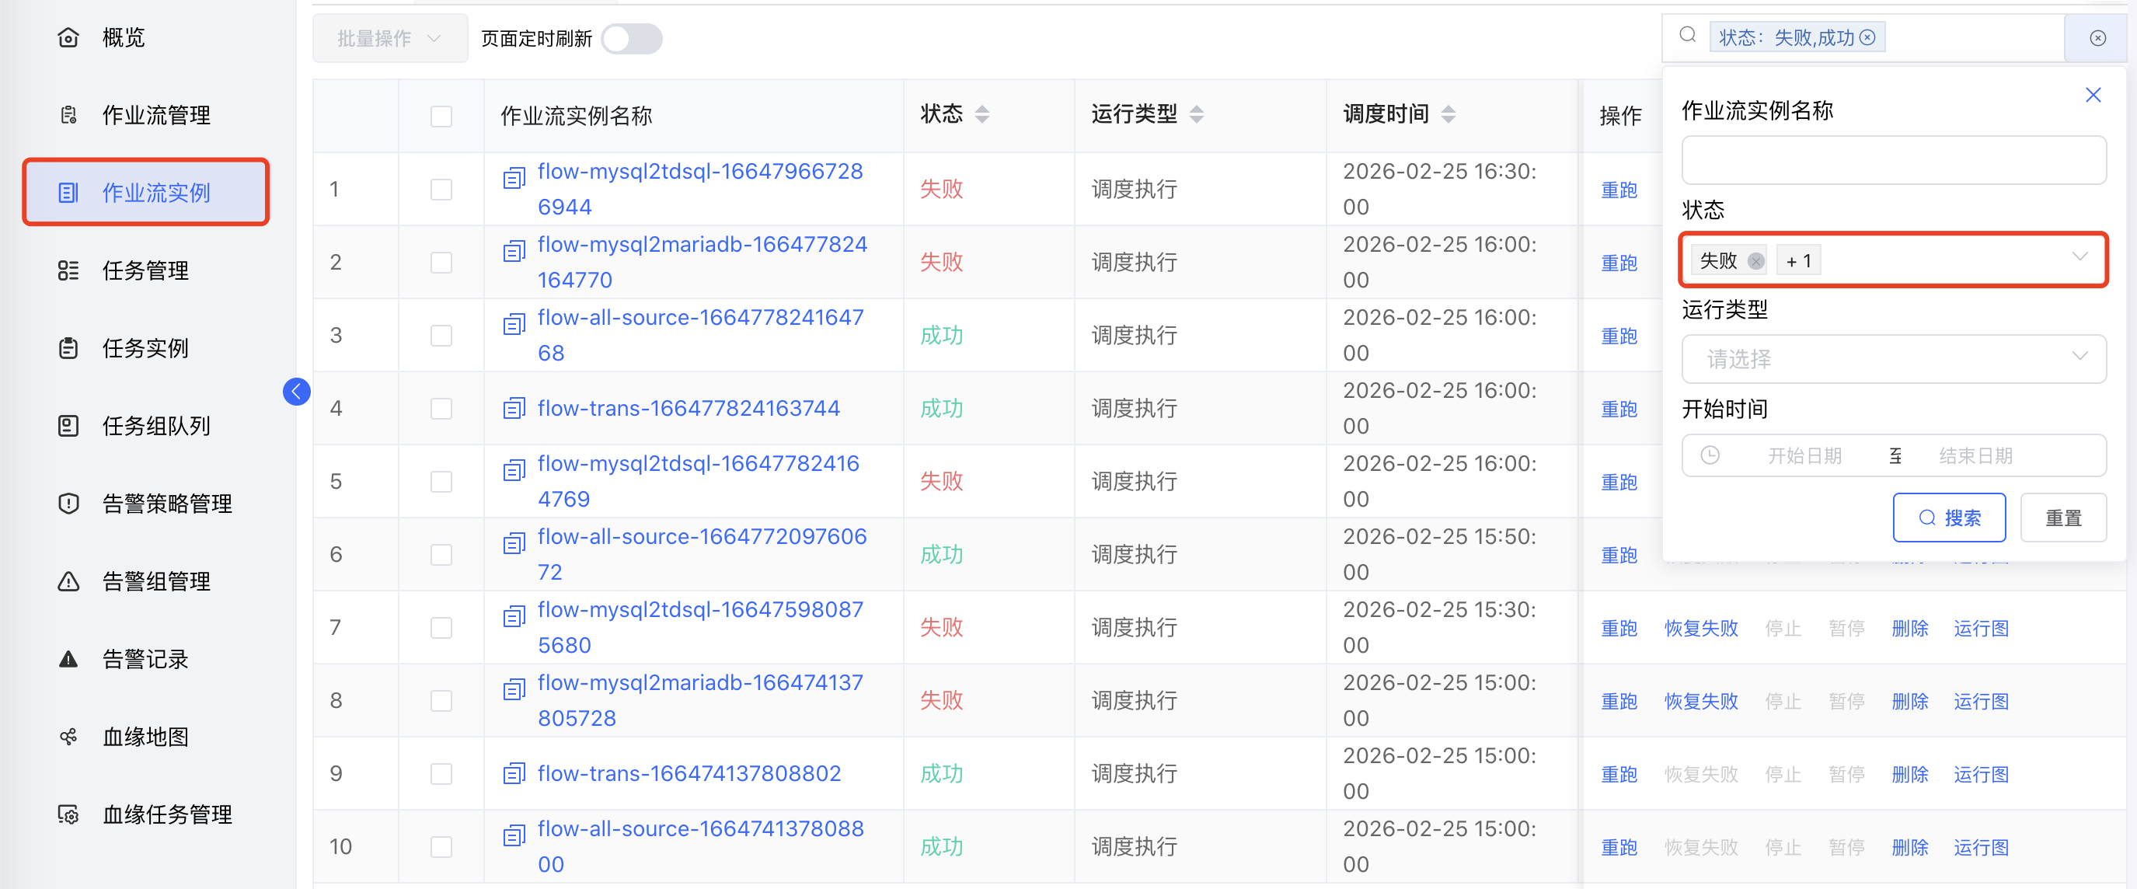Open flow-trans-166477824163744 instance link
Viewport: 2137px width, 889px height.
click(688, 408)
